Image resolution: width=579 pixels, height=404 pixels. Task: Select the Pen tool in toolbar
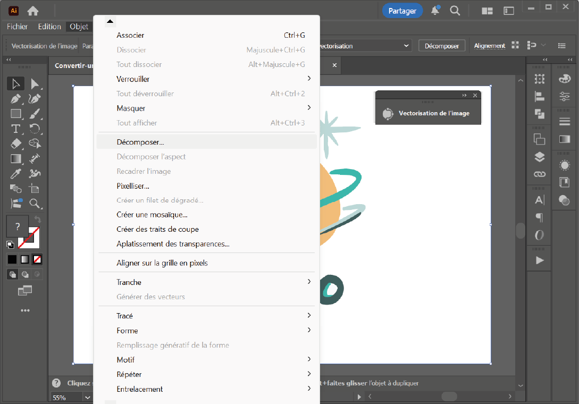pos(16,99)
